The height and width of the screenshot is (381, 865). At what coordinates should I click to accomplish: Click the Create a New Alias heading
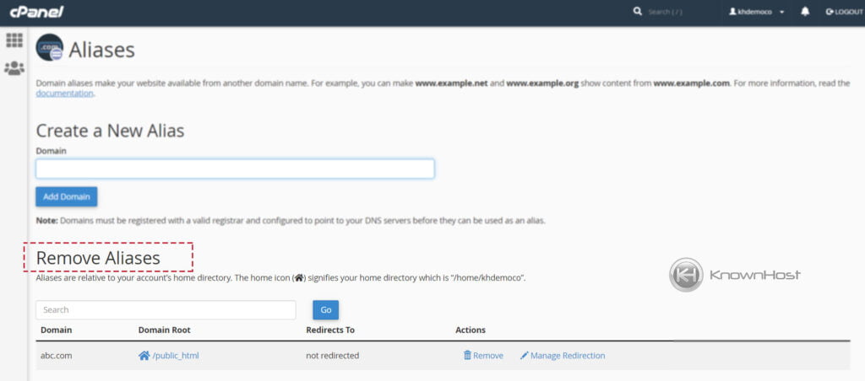[x=111, y=131]
